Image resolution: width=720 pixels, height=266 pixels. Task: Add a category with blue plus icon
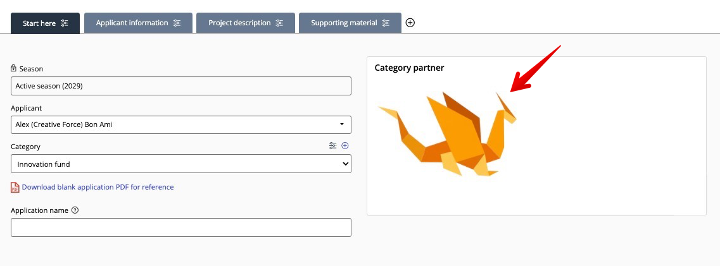(345, 145)
